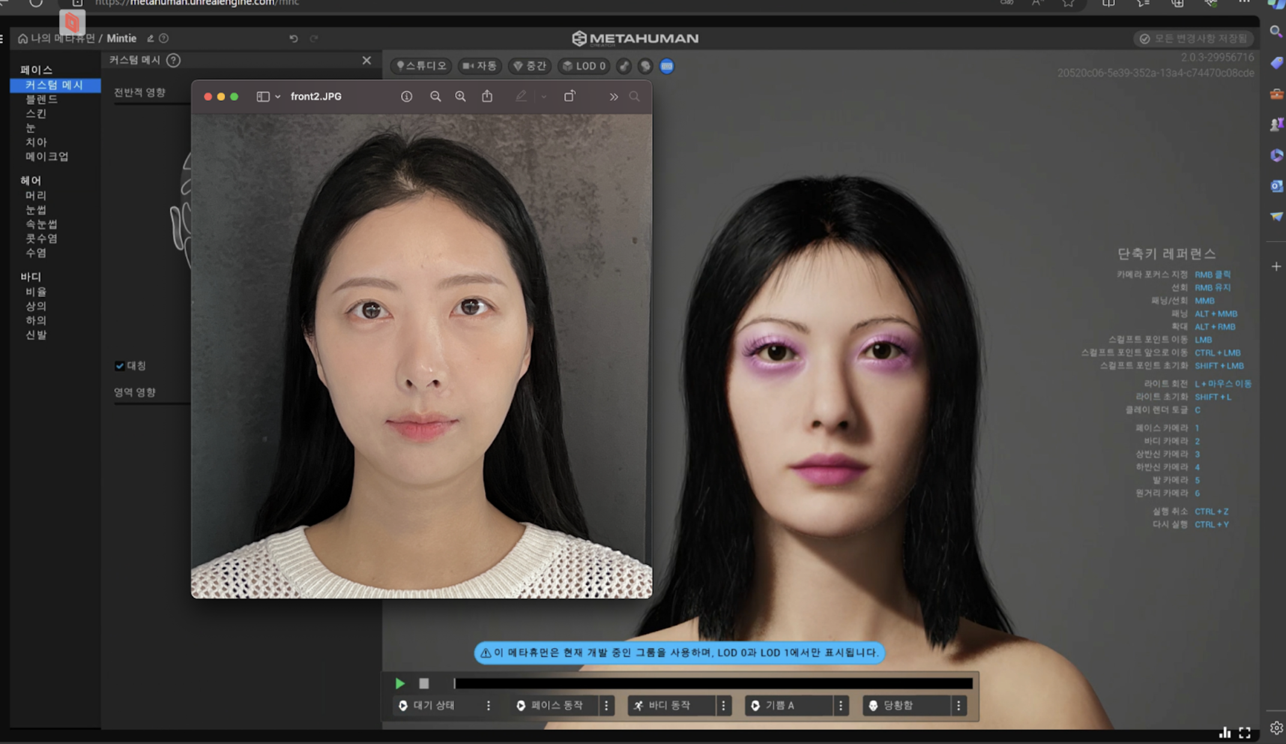The width and height of the screenshot is (1286, 744).
Task: Select the 당황함 expression button
Action: [907, 706]
